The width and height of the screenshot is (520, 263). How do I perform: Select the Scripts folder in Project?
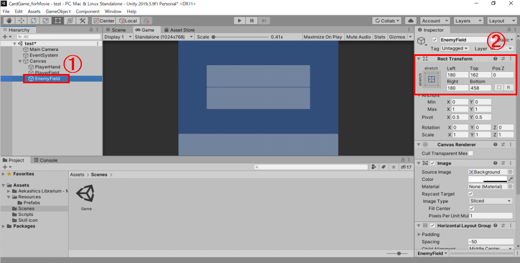point(26,214)
